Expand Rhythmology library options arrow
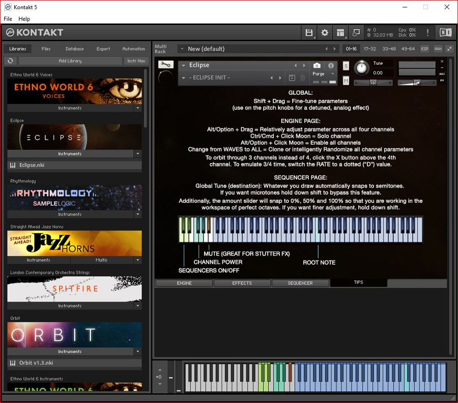The height and width of the screenshot is (403, 458). [137, 214]
